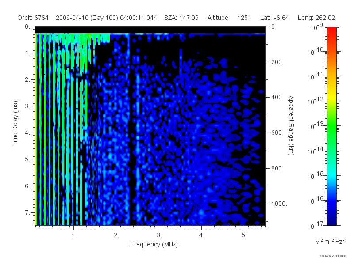Click the color scale label 10^-17
The width and height of the screenshot is (354, 265).
point(316,225)
